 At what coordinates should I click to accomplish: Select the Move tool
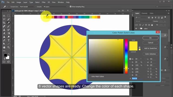[x=4, y=16]
